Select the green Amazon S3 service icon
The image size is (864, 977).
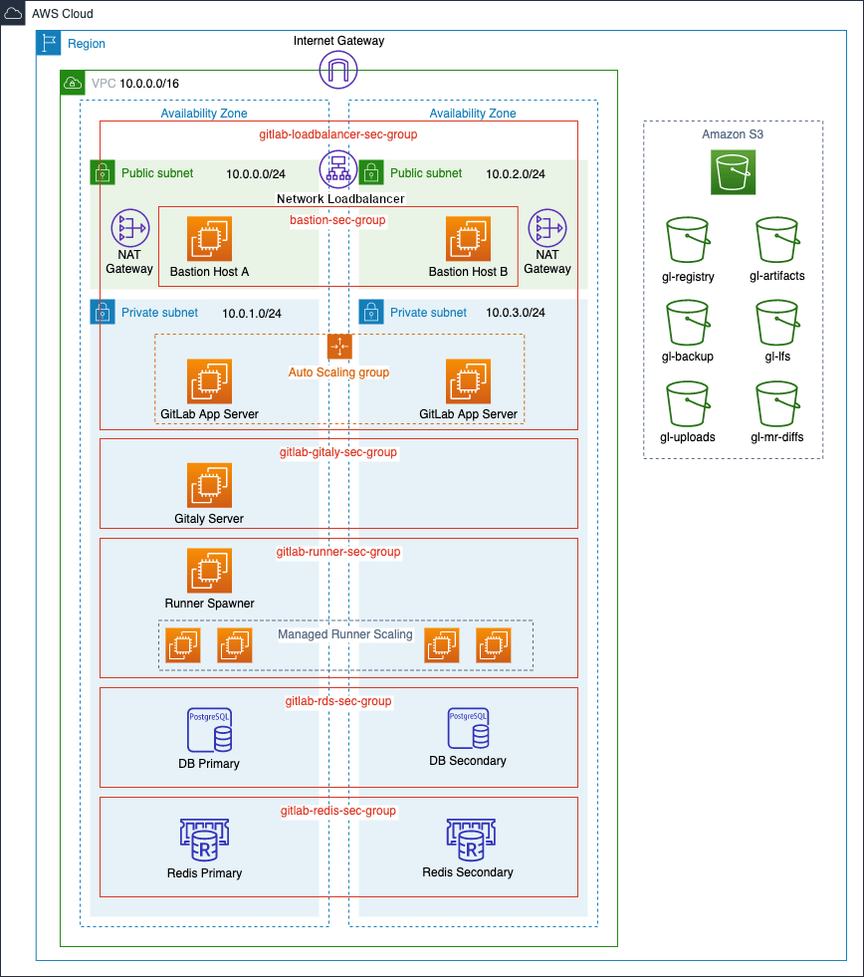tap(733, 171)
